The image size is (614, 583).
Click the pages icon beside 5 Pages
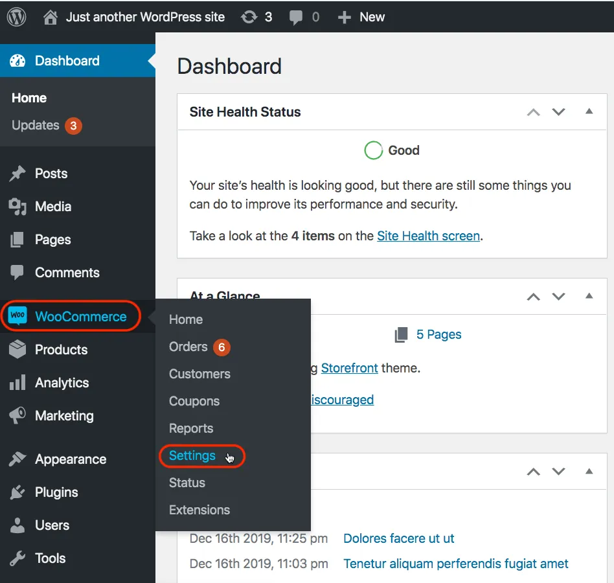402,335
